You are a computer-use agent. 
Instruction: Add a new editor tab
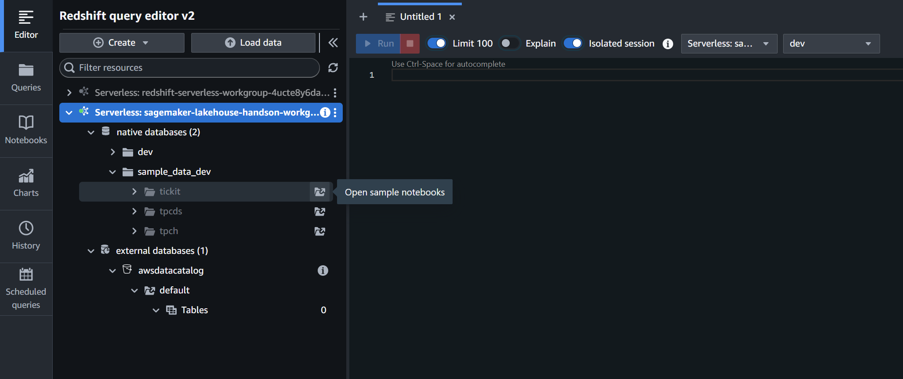tap(363, 17)
